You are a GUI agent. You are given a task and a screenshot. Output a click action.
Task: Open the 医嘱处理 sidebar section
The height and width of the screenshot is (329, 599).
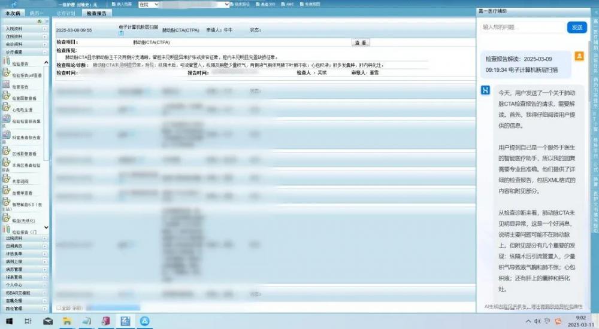tap(25, 301)
